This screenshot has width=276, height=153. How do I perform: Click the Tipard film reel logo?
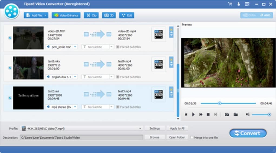[x=11, y=11]
